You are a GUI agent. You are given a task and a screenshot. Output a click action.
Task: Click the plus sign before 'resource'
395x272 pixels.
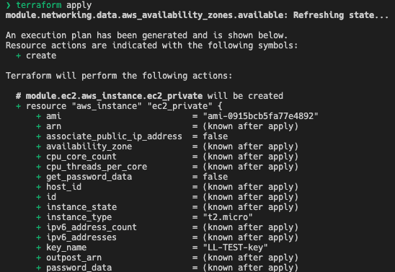tap(19, 106)
